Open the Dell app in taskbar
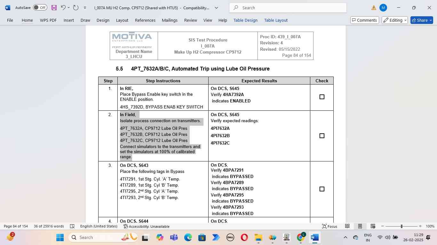437x245 pixels. click(230, 237)
